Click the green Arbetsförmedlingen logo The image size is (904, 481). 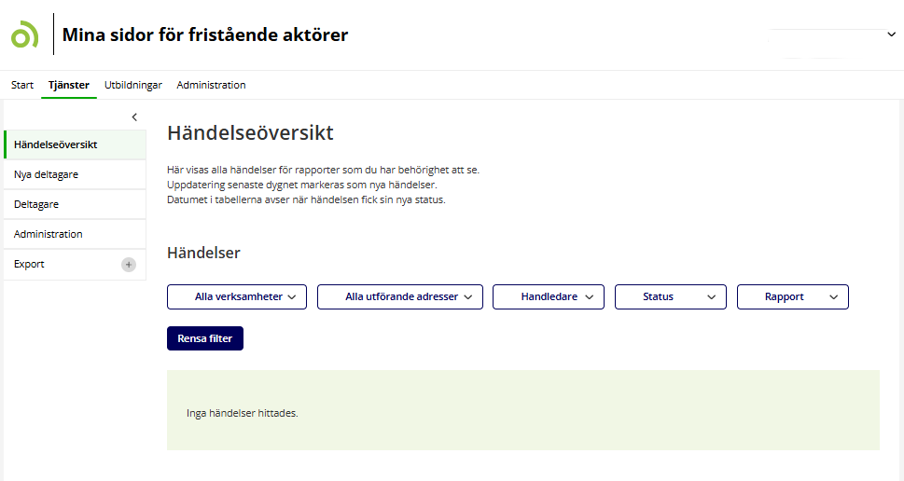[x=24, y=34]
